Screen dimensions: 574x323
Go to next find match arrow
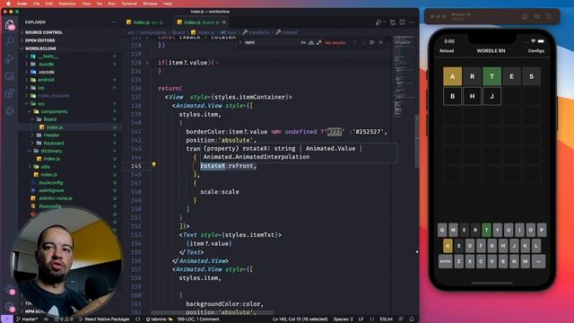[363, 42]
